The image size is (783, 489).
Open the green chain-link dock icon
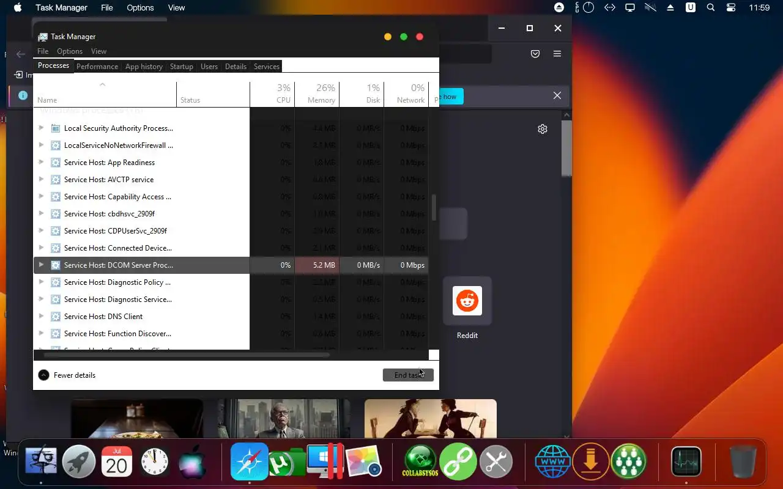458,461
